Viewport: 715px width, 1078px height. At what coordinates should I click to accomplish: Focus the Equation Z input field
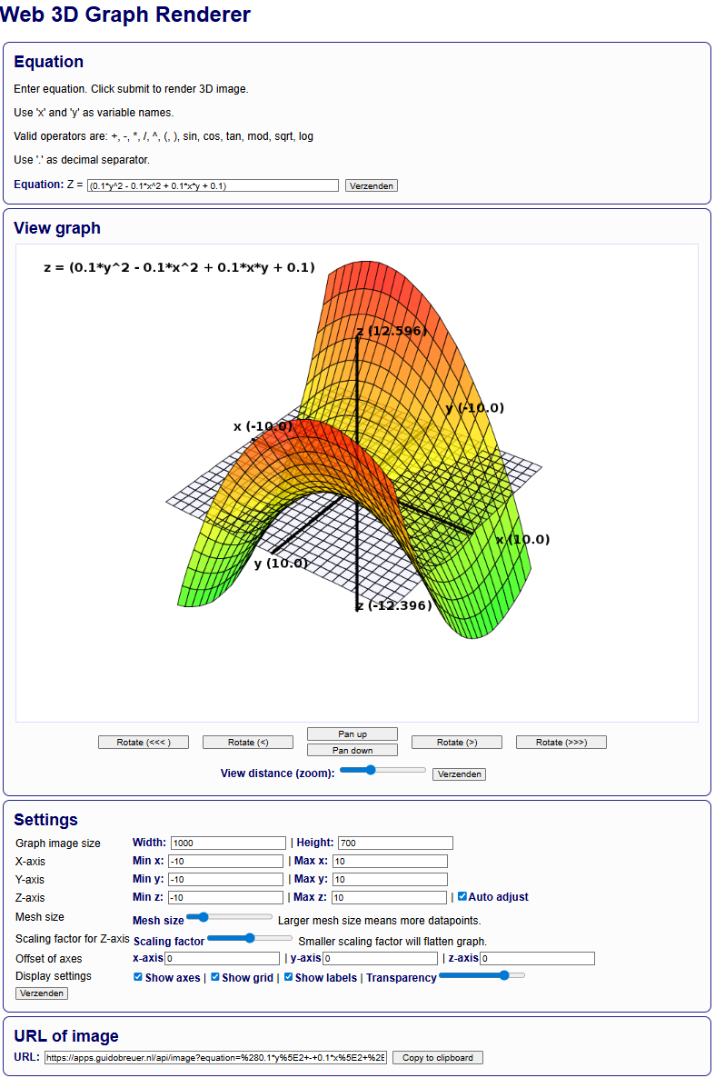(213, 185)
